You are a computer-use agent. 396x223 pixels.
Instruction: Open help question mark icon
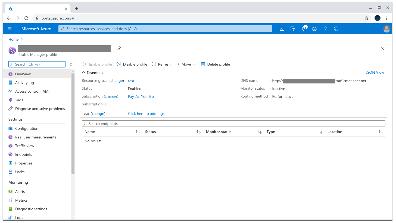click(x=325, y=29)
